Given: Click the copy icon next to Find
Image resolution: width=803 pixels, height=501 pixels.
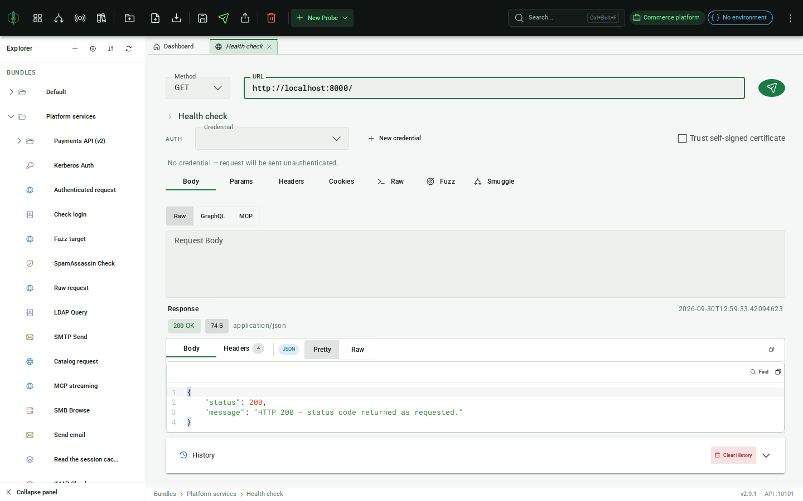Looking at the screenshot, I should tap(778, 372).
